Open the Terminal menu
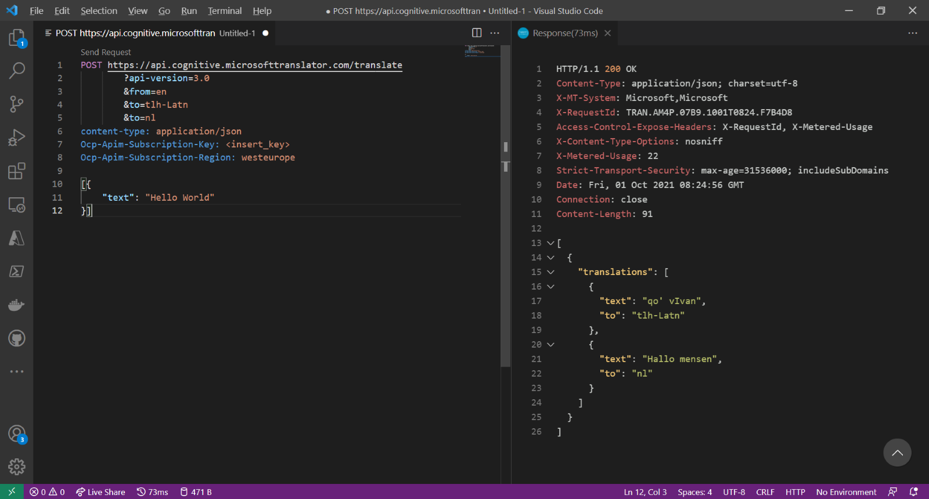 (x=225, y=10)
